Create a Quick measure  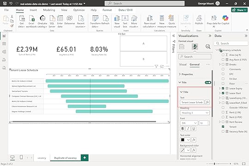pos(172,22)
